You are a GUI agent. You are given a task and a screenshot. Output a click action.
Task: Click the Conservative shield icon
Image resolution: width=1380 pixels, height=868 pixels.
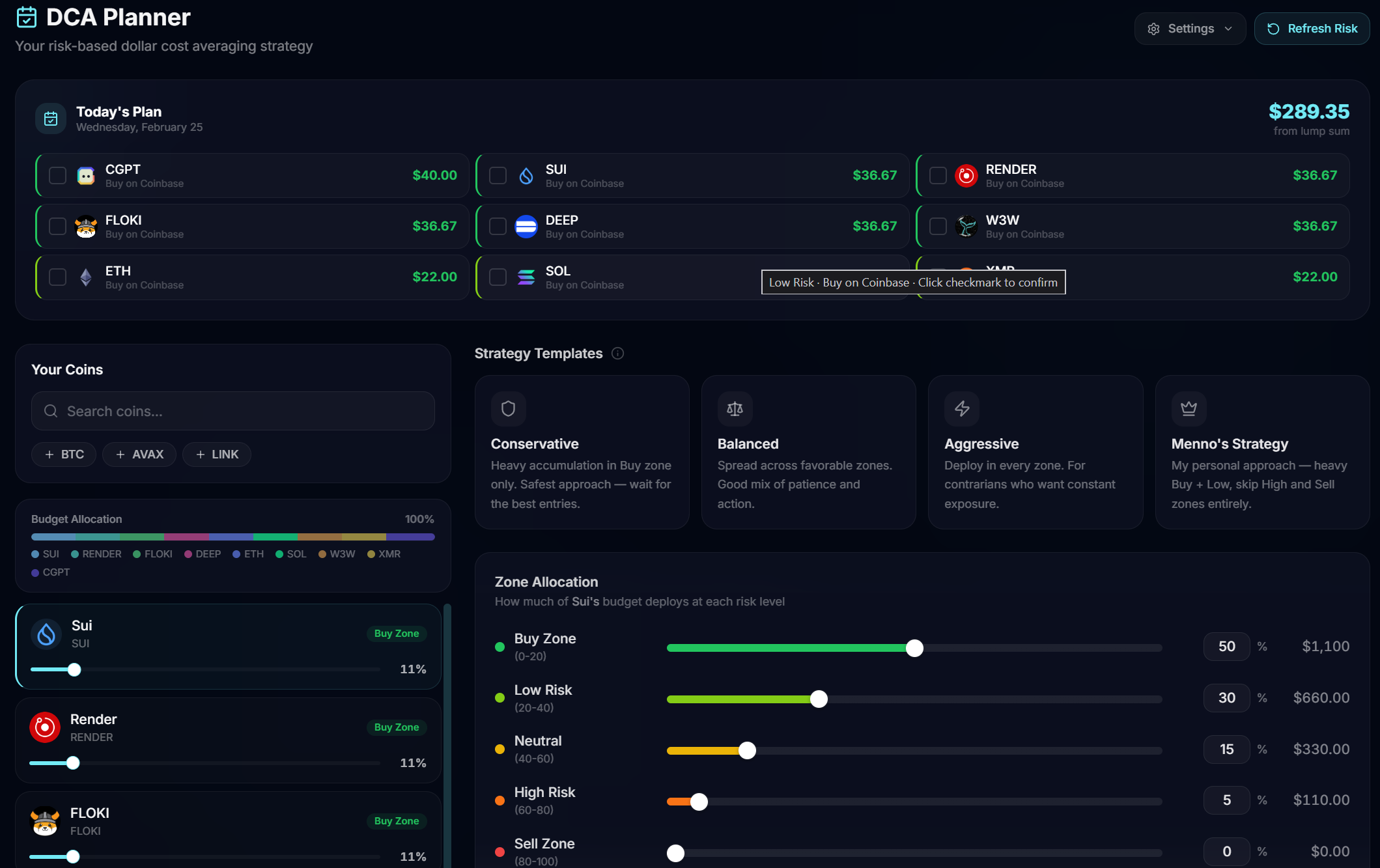[x=508, y=408]
